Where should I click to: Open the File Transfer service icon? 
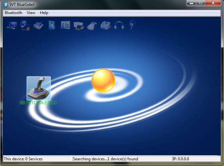coord(52,25)
